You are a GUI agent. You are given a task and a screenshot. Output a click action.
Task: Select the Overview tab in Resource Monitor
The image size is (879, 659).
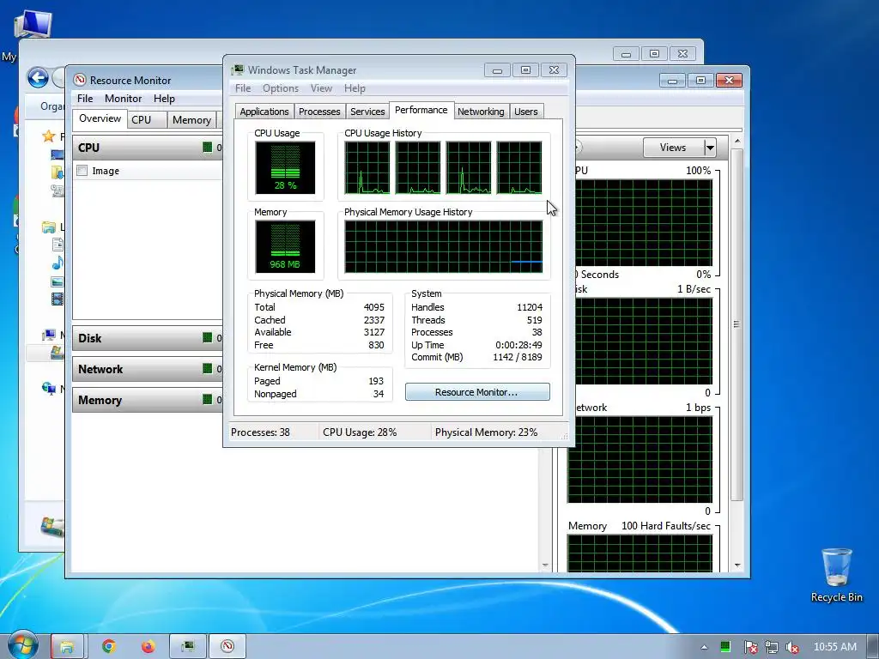click(x=100, y=118)
